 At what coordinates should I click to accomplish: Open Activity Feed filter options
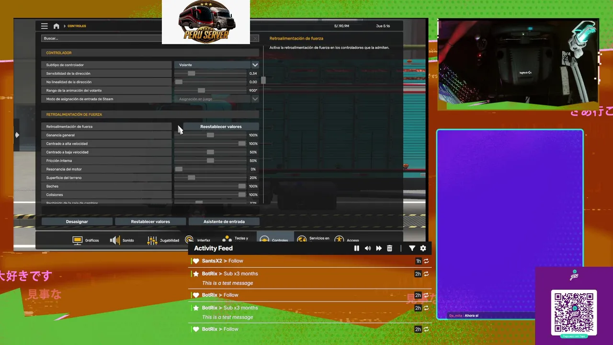[412, 248]
